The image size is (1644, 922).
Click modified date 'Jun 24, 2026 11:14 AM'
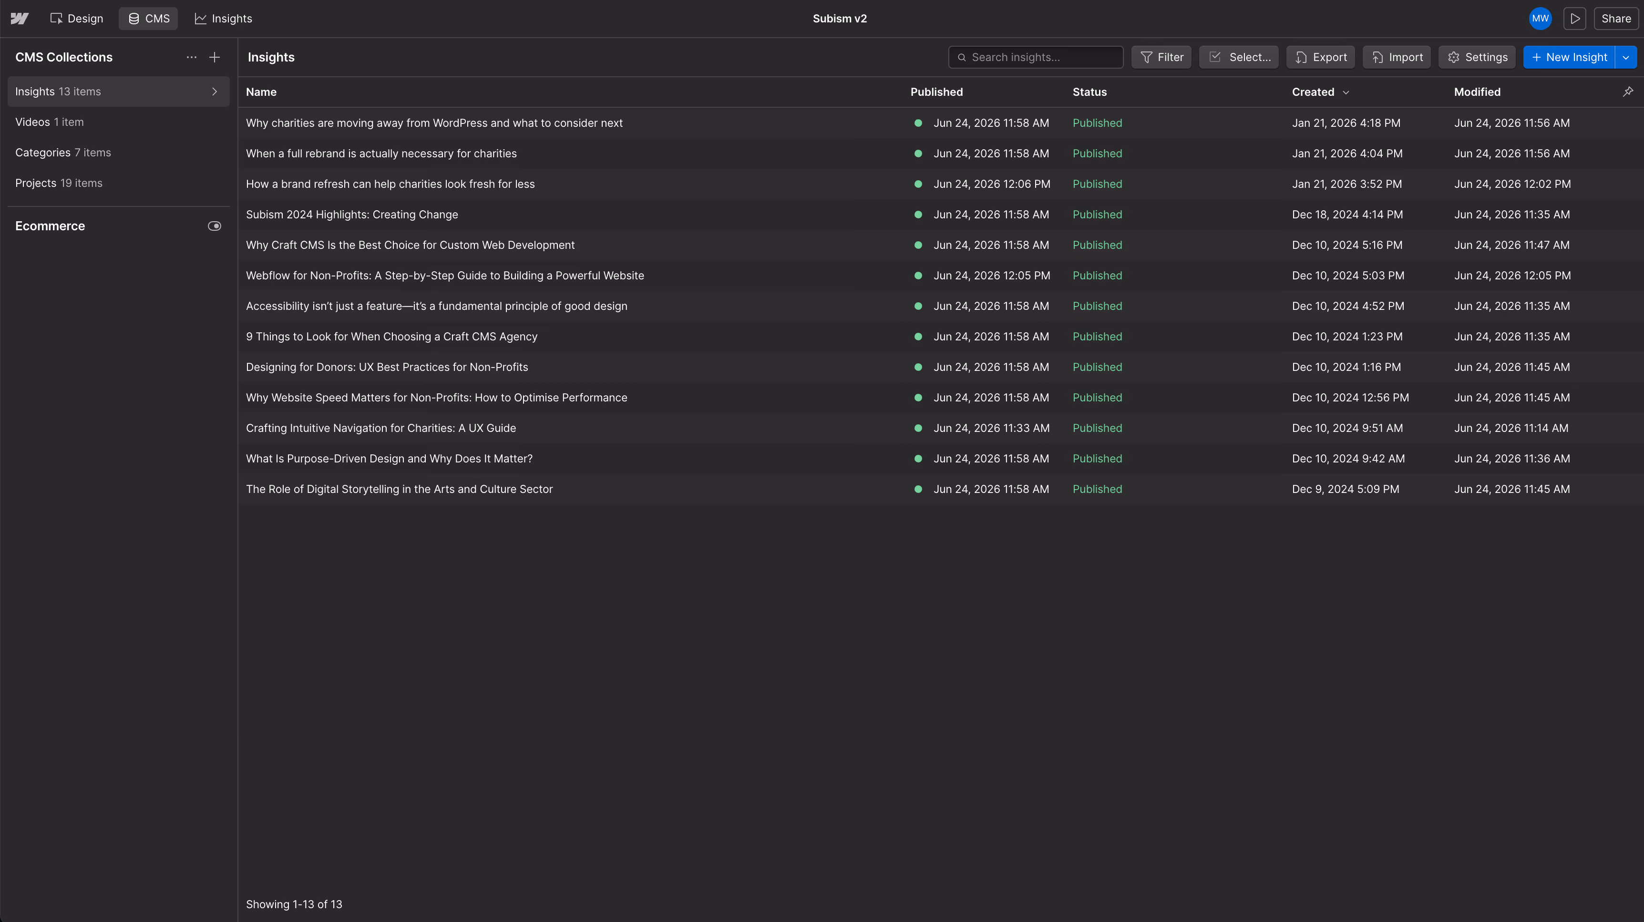click(x=1510, y=428)
